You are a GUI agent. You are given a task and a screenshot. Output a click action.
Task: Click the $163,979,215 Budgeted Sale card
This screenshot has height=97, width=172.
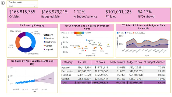point(54,14)
